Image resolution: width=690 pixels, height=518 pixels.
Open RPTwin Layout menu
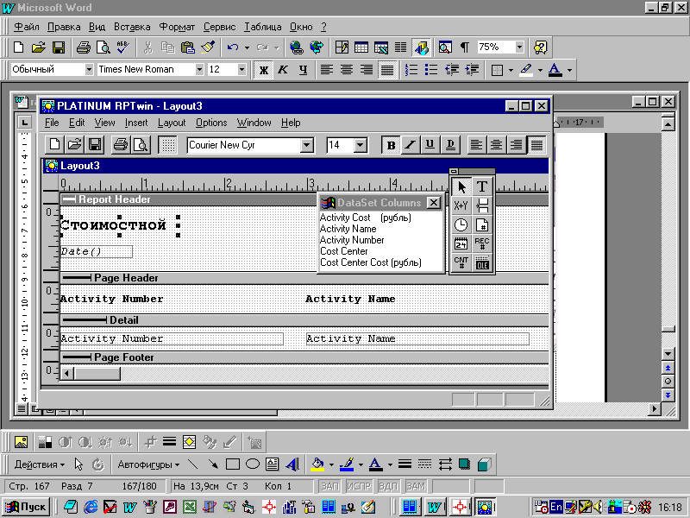tap(172, 123)
